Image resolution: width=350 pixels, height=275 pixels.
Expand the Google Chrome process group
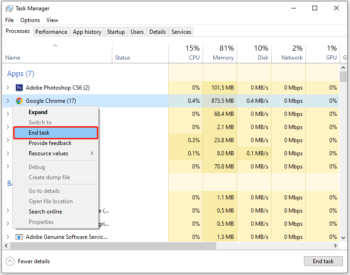[x=8, y=101]
